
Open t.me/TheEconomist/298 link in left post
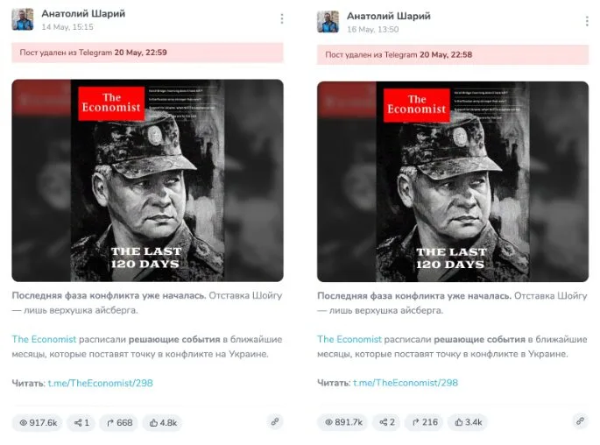point(100,383)
